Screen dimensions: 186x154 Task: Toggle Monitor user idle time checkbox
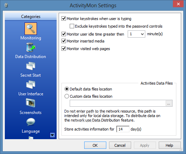coord(64,34)
